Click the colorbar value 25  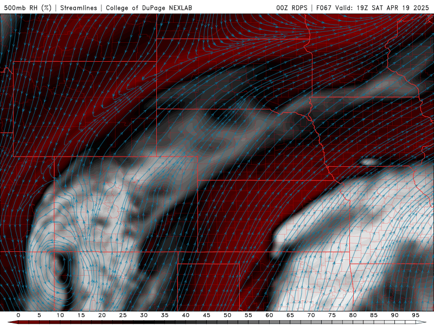(x=123, y=315)
